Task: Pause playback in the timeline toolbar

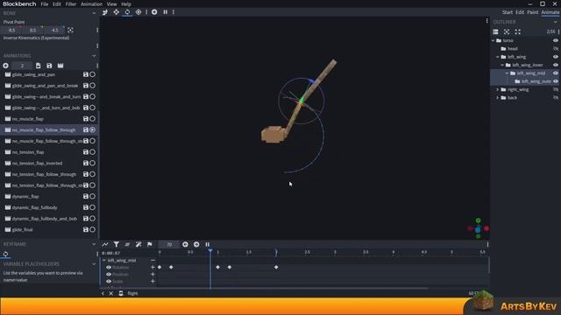Action: (x=208, y=245)
